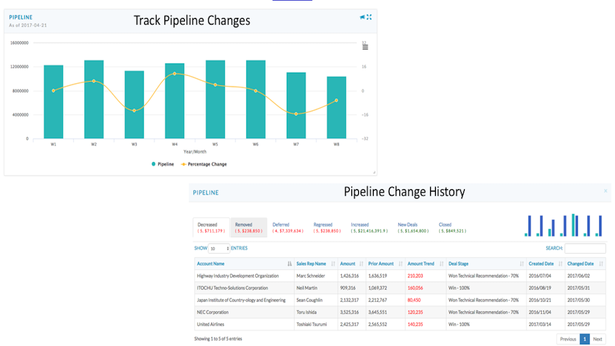The image size is (615, 346).
Task: Click amount trend value 210,203
Action: (415, 276)
